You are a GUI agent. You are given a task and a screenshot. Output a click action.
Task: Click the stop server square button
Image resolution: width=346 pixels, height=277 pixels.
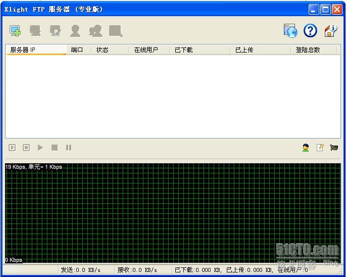[x=55, y=148]
